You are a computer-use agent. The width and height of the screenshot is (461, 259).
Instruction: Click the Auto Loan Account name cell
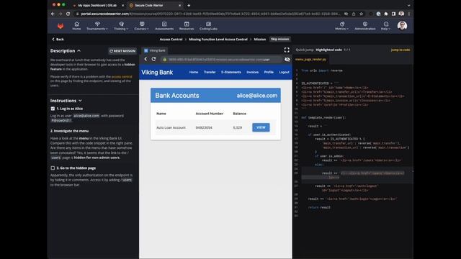171,127
